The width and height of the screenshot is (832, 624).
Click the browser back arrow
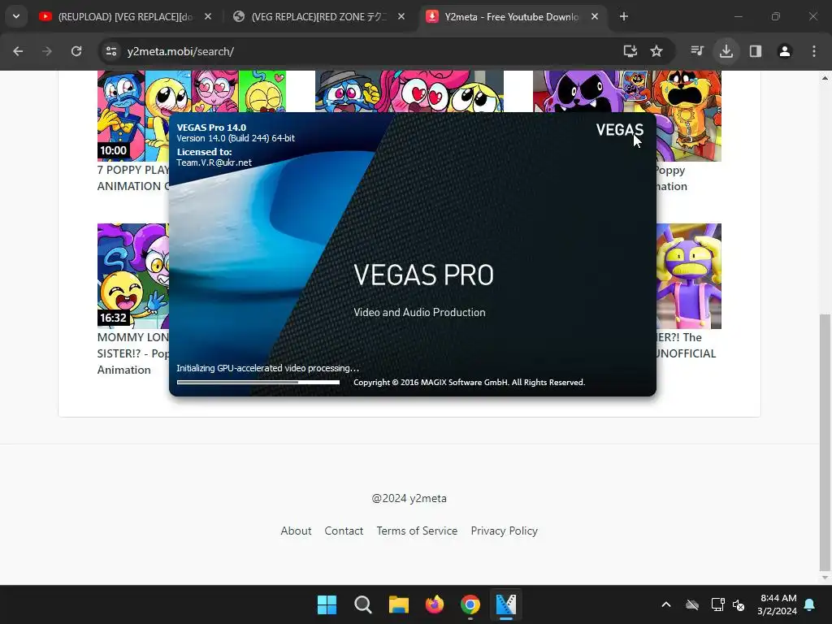coord(18,51)
